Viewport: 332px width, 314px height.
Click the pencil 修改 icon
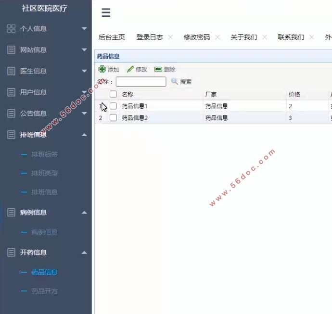point(130,69)
